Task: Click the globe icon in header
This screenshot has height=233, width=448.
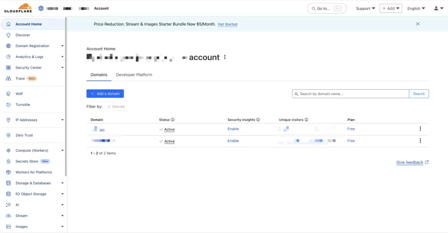Action: 41,8
